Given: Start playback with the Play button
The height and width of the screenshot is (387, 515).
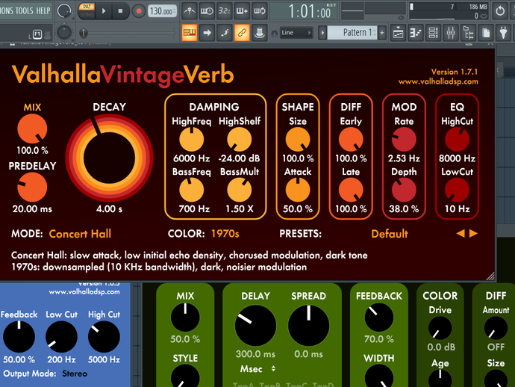Looking at the screenshot, I should point(104,11).
